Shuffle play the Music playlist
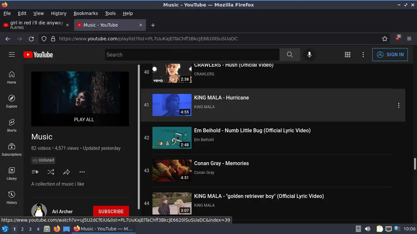Screen dimensions: 417x234 pos(51,172)
